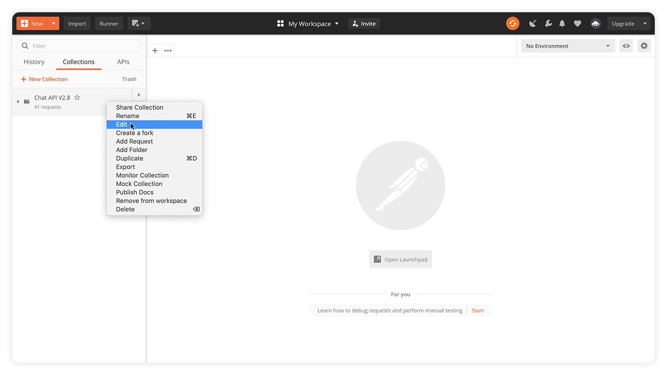Click the debug requests lesson text
This screenshot has width=667, height=375.
click(390, 311)
